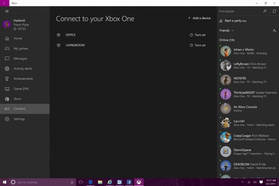
Task: Start a party beta
Action: click(x=233, y=21)
